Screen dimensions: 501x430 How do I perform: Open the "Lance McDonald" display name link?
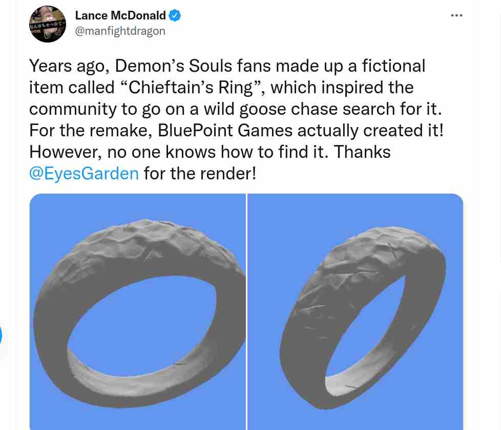[120, 16]
